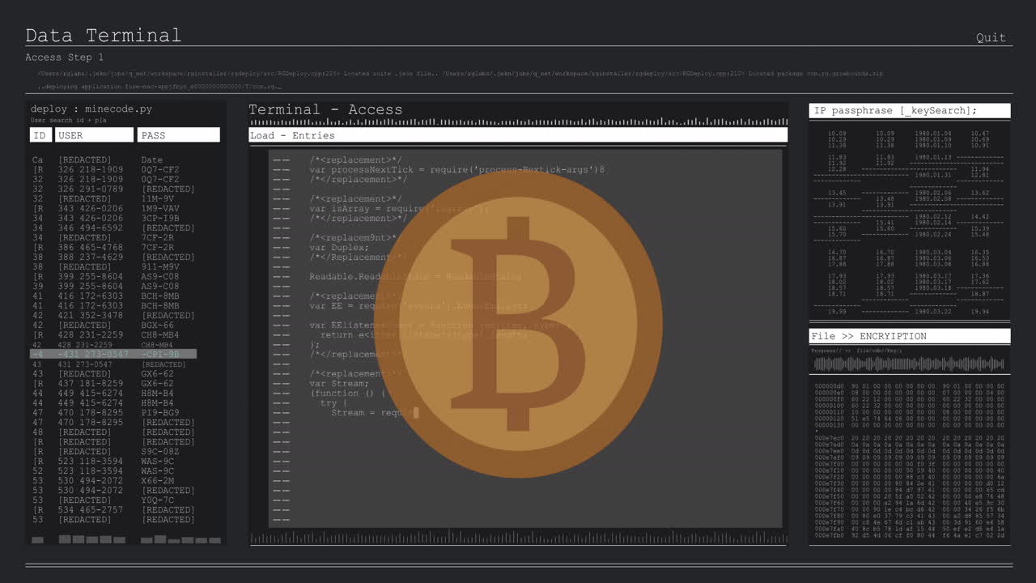Click the Quit link
Screen dimensions: 1036x583
pos(991,37)
